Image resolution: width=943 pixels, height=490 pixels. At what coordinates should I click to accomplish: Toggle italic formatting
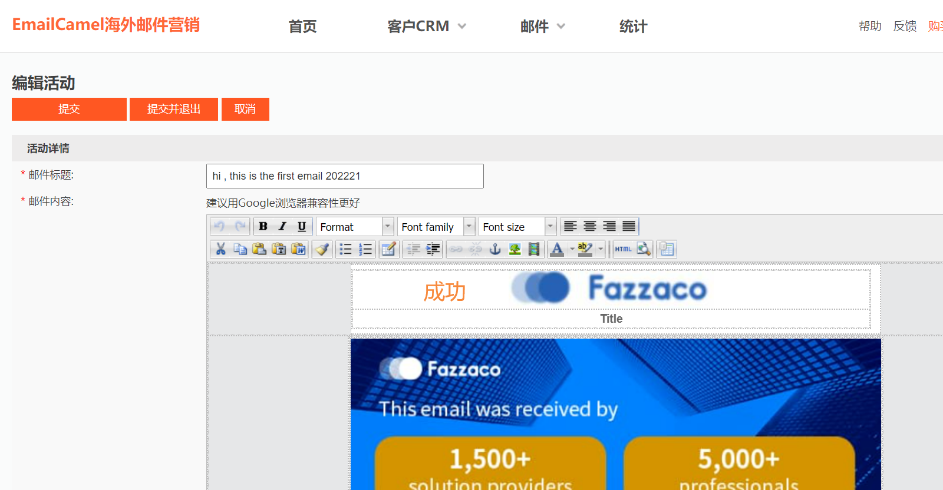tap(282, 227)
